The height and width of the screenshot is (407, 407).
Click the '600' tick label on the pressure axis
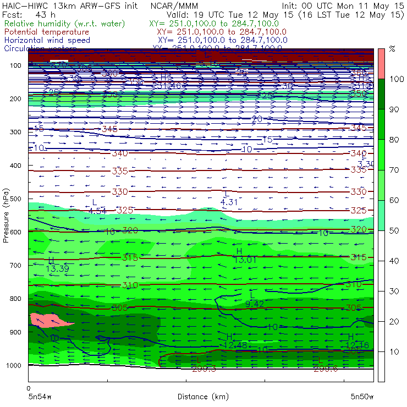[x=15, y=232]
